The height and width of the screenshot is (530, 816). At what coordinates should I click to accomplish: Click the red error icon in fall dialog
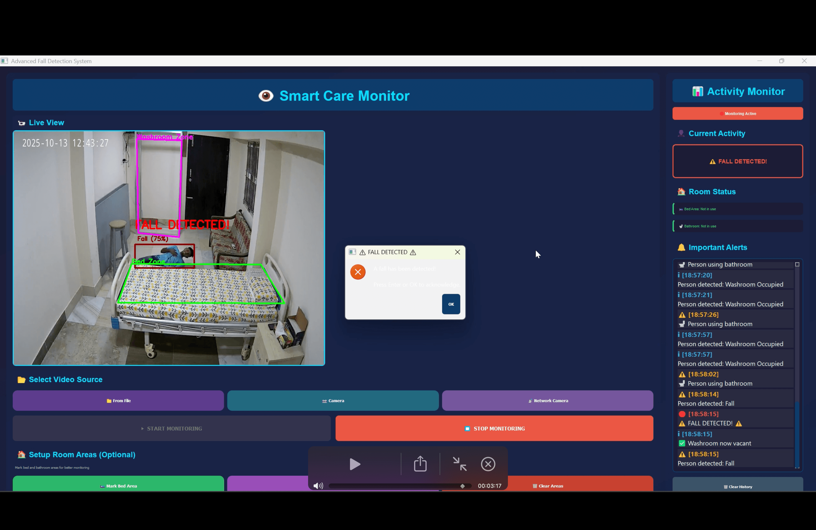[357, 272]
